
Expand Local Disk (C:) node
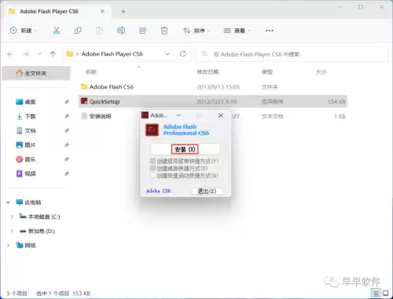12,217
